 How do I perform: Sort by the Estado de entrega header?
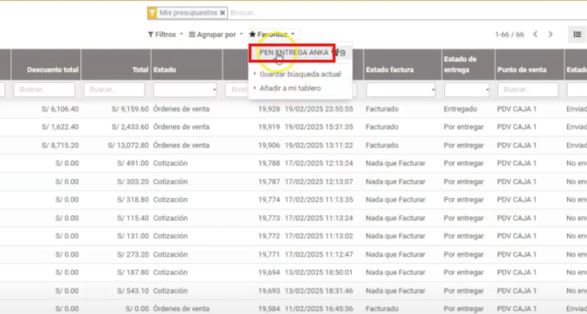[460, 64]
